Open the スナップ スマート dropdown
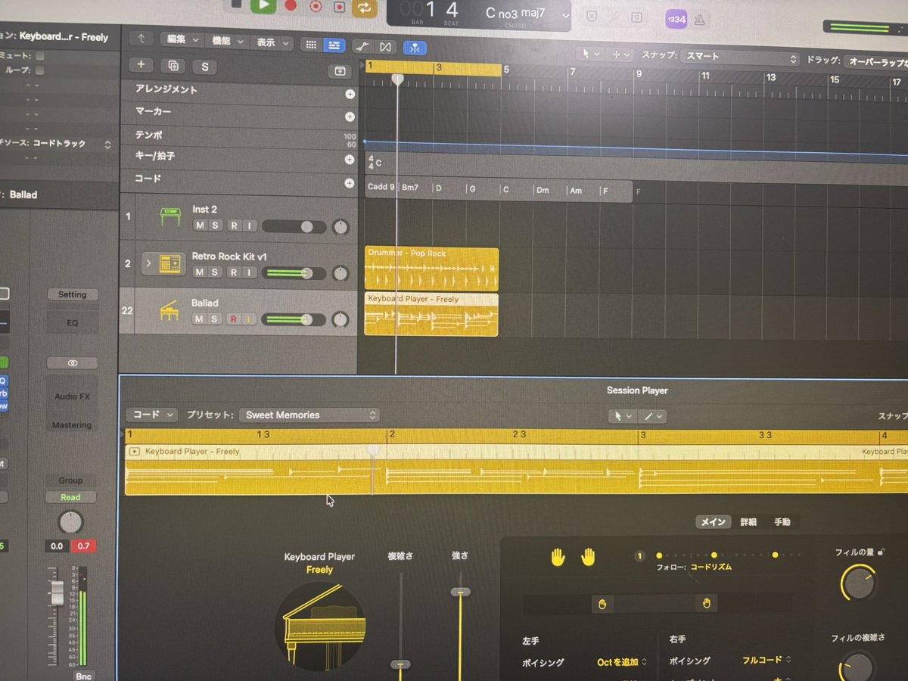The image size is (908, 681). point(742,58)
